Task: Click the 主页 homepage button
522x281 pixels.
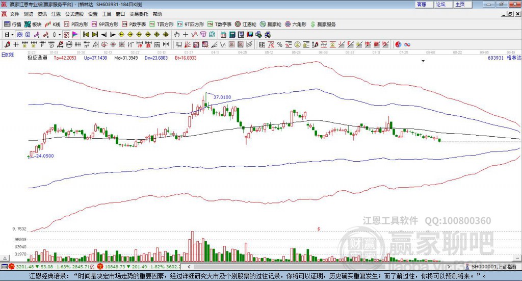Action: click(463, 4)
